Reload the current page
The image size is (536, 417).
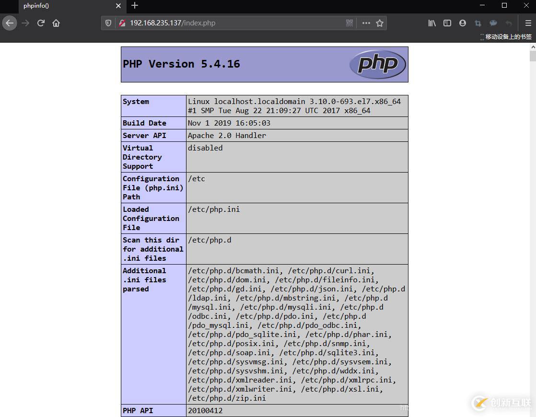(x=41, y=23)
